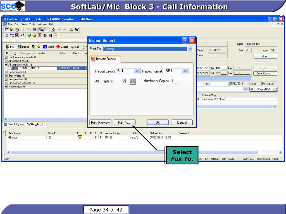286x214 pixels.
Task: Open the File menu
Action: [x=10, y=24]
